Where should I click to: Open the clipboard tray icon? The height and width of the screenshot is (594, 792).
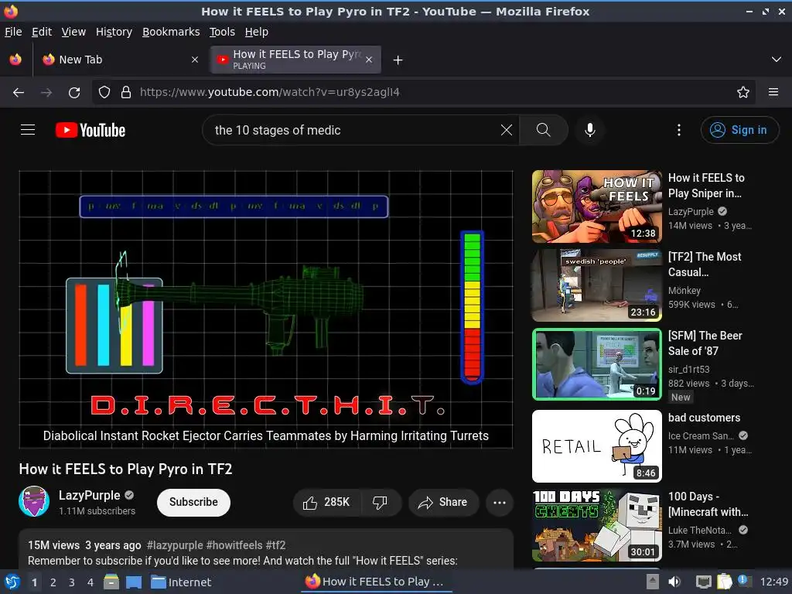[724, 582]
